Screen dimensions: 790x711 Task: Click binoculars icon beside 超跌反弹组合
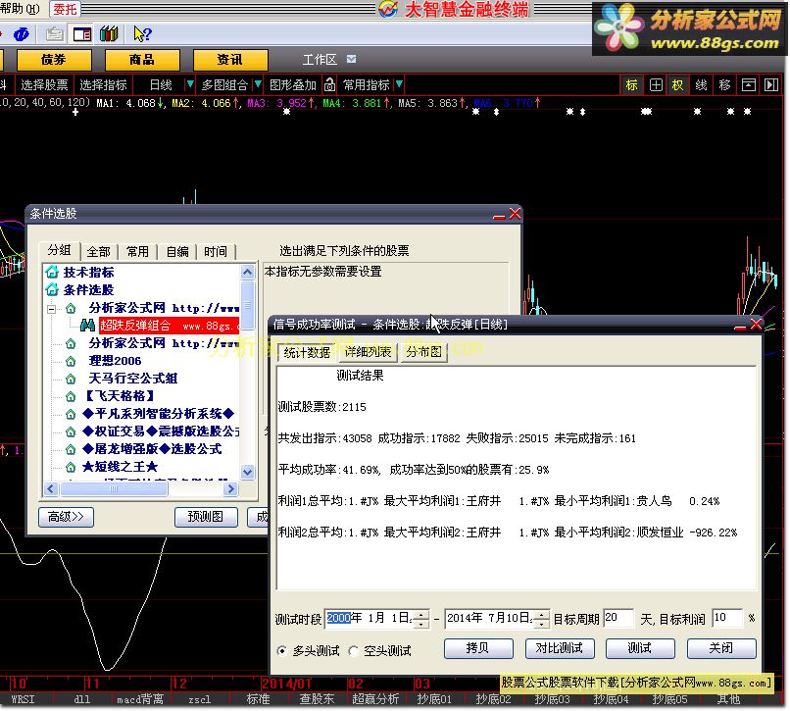tap(87, 326)
